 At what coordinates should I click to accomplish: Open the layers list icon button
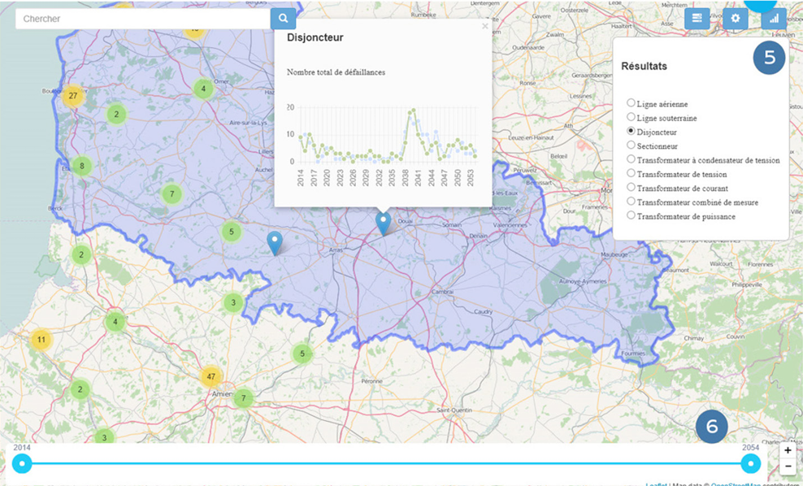click(697, 19)
